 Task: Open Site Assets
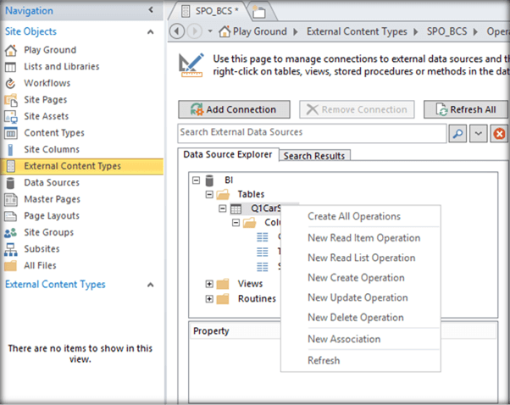(47, 116)
